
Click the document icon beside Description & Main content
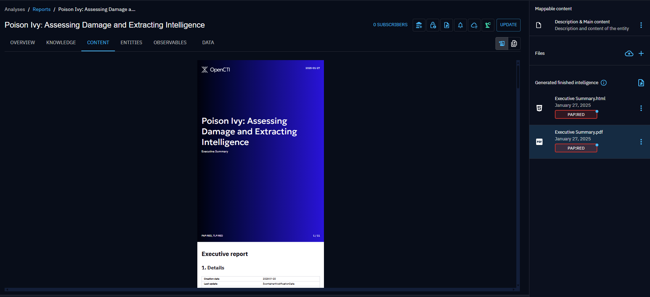point(539,25)
